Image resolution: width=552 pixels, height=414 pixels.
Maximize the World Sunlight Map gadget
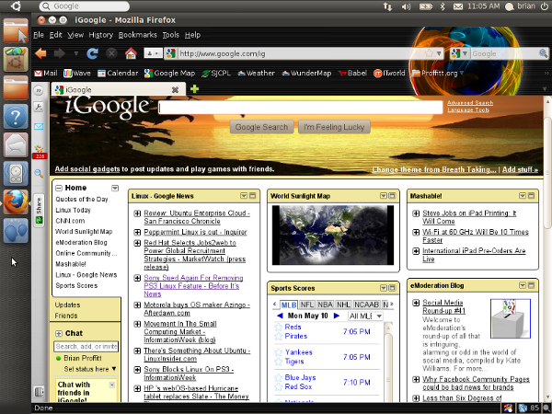pyautogui.click(x=392, y=196)
